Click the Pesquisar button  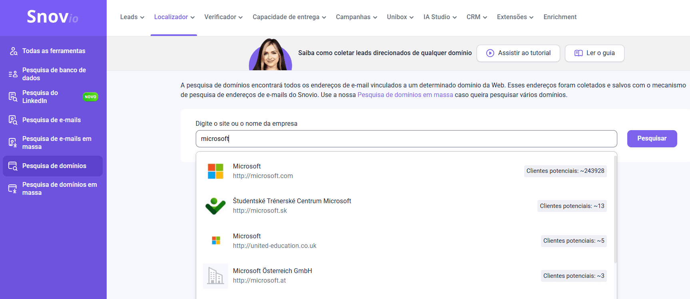click(652, 139)
